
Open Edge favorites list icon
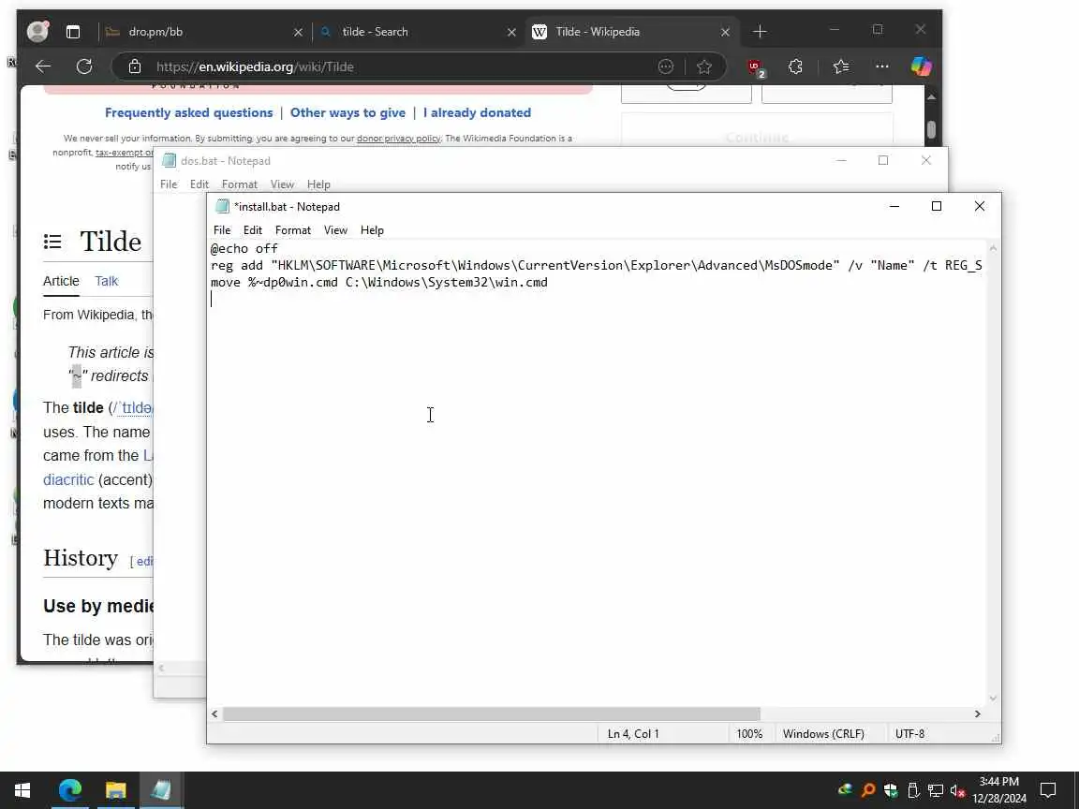coord(840,66)
